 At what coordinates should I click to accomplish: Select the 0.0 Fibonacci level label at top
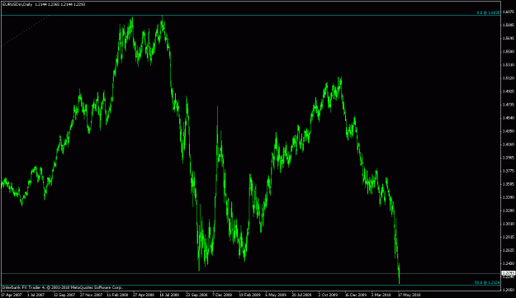[x=489, y=12]
